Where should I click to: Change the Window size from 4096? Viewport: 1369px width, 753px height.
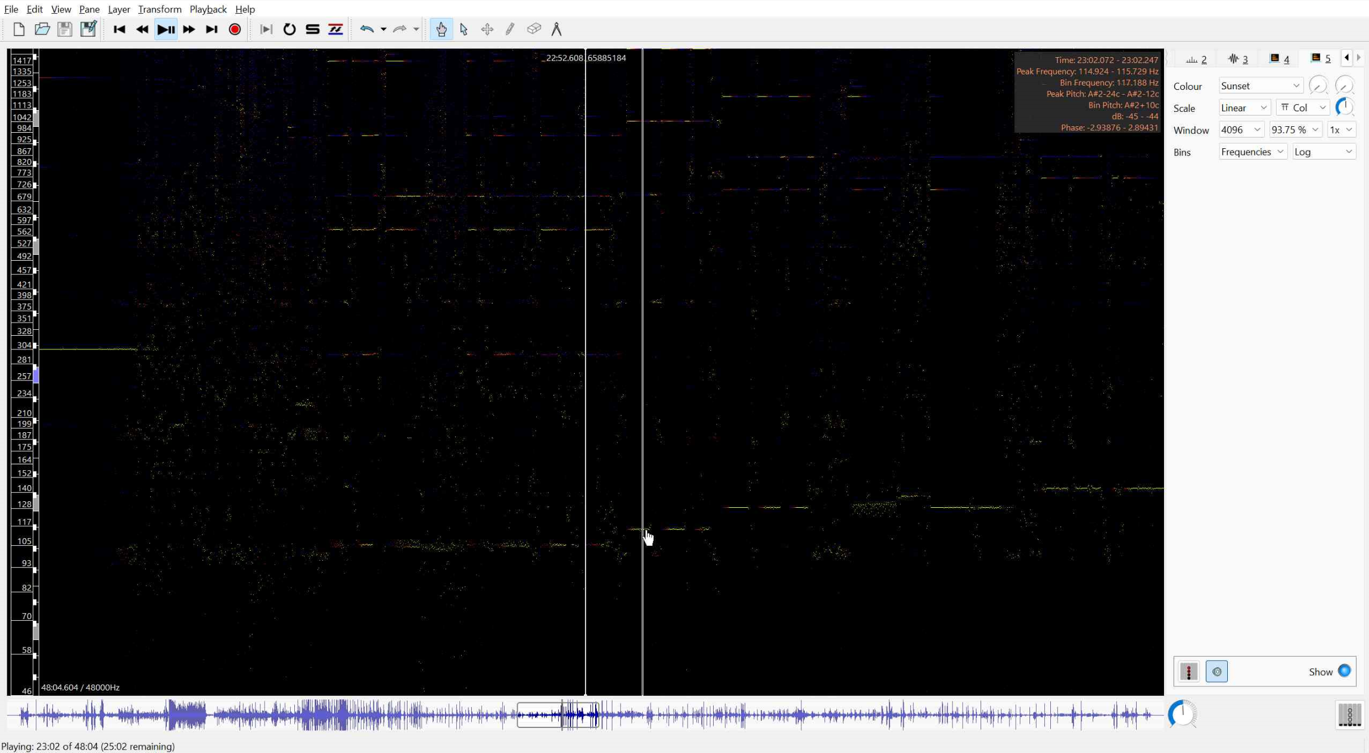[1241, 129]
